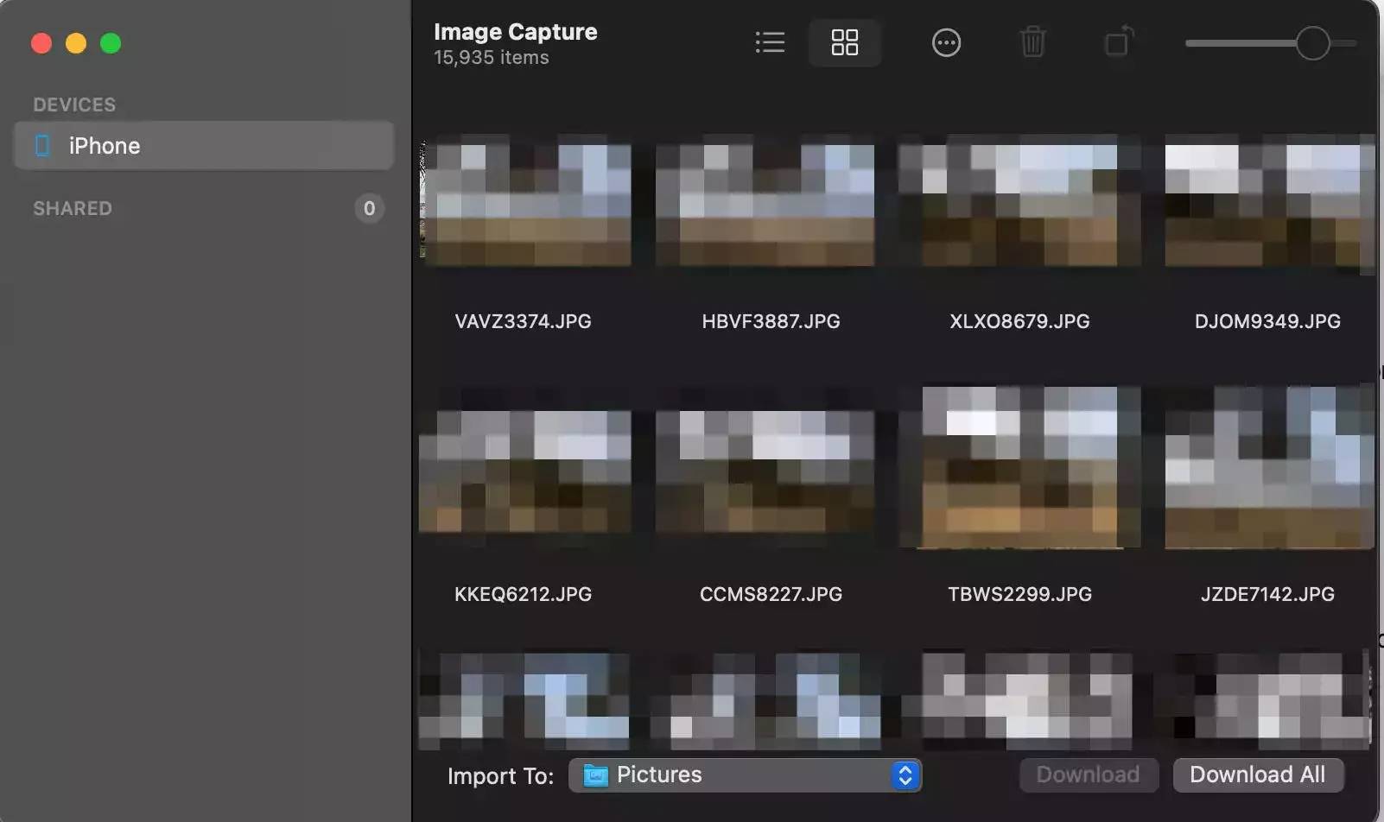Adjust the thumbnail size slider
Image resolution: width=1384 pixels, height=822 pixels.
1312,43
